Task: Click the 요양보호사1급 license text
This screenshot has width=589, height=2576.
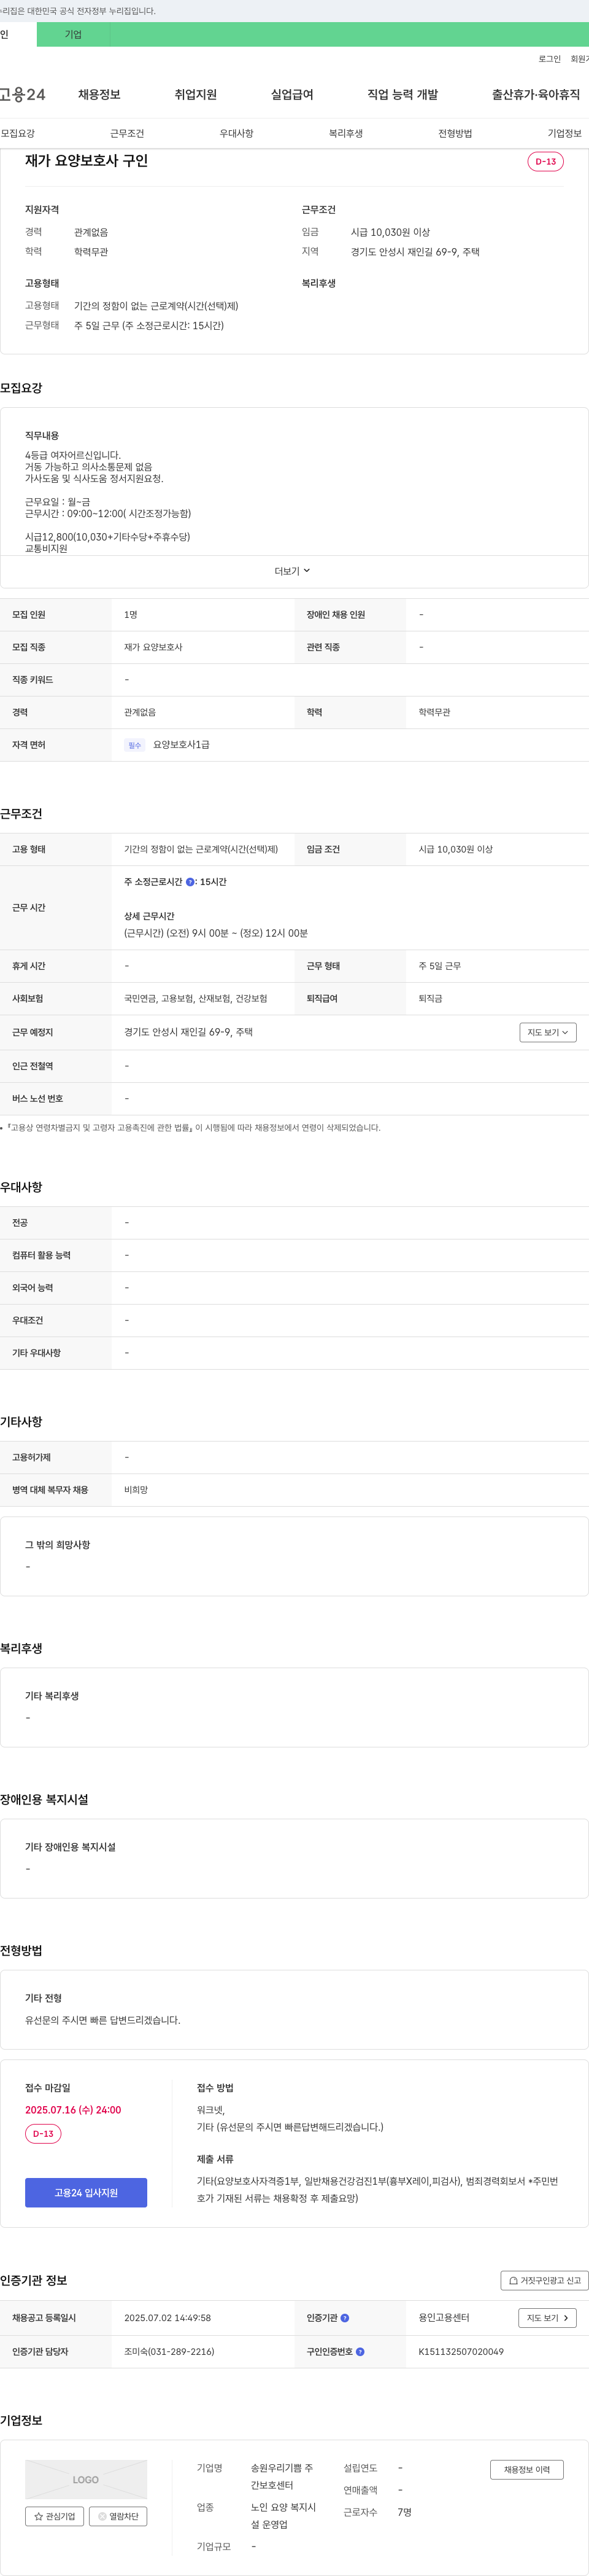Action: click(181, 745)
